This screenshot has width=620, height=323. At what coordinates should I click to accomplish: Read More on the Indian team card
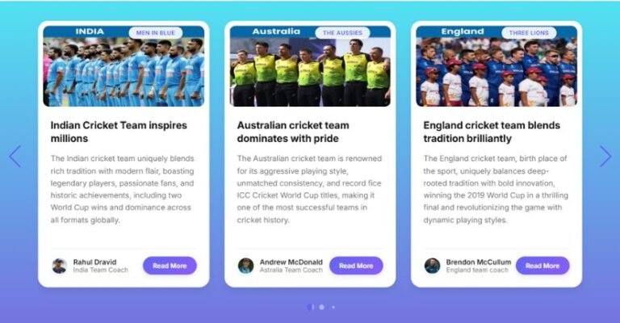(170, 266)
